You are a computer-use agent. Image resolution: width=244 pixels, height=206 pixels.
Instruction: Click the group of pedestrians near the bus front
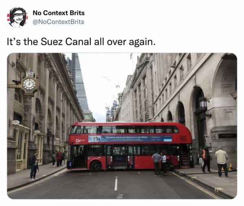59,158
